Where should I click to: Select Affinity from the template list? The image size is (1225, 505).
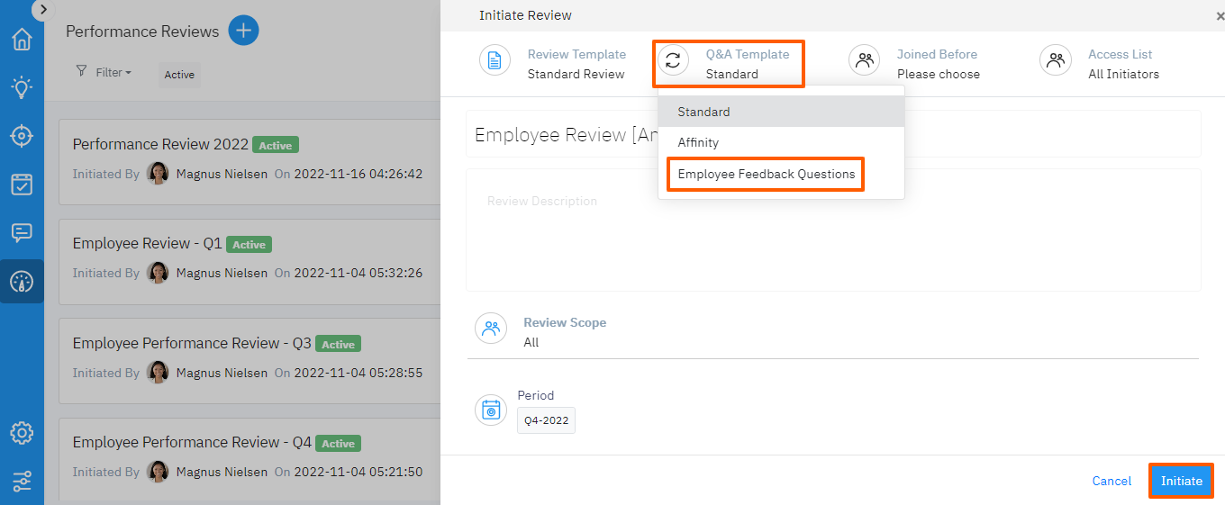(x=698, y=142)
